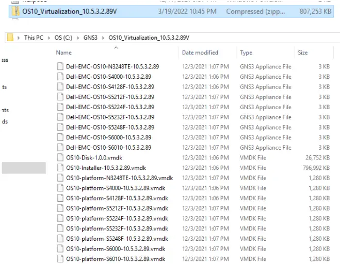Image resolution: width=340 pixels, height=266 pixels.
Task: Click file icon of OS10-platform-S5224F vmdk
Action: [x=60, y=219]
